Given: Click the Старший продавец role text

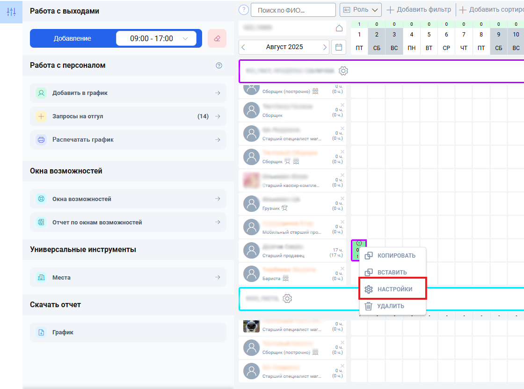Looking at the screenshot, I should click(x=284, y=256).
